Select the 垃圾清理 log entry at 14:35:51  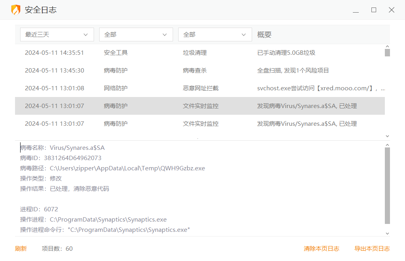click(200, 53)
